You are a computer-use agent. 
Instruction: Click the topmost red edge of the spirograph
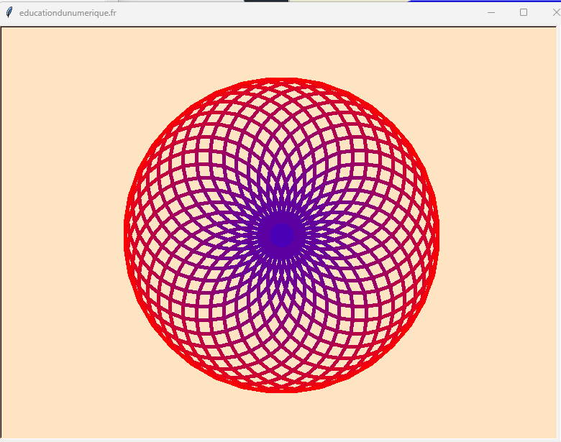coord(282,80)
